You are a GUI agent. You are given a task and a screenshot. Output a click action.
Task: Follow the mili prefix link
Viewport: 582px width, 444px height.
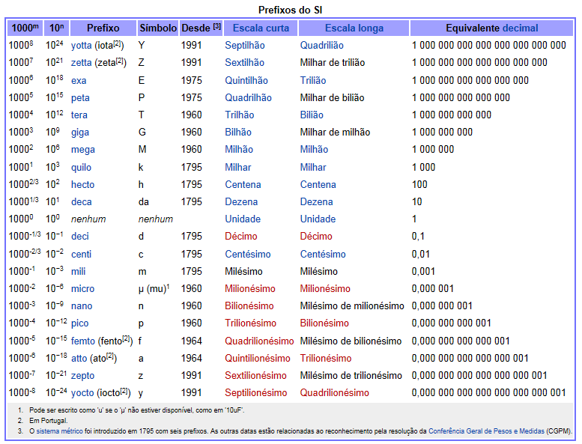coord(78,272)
